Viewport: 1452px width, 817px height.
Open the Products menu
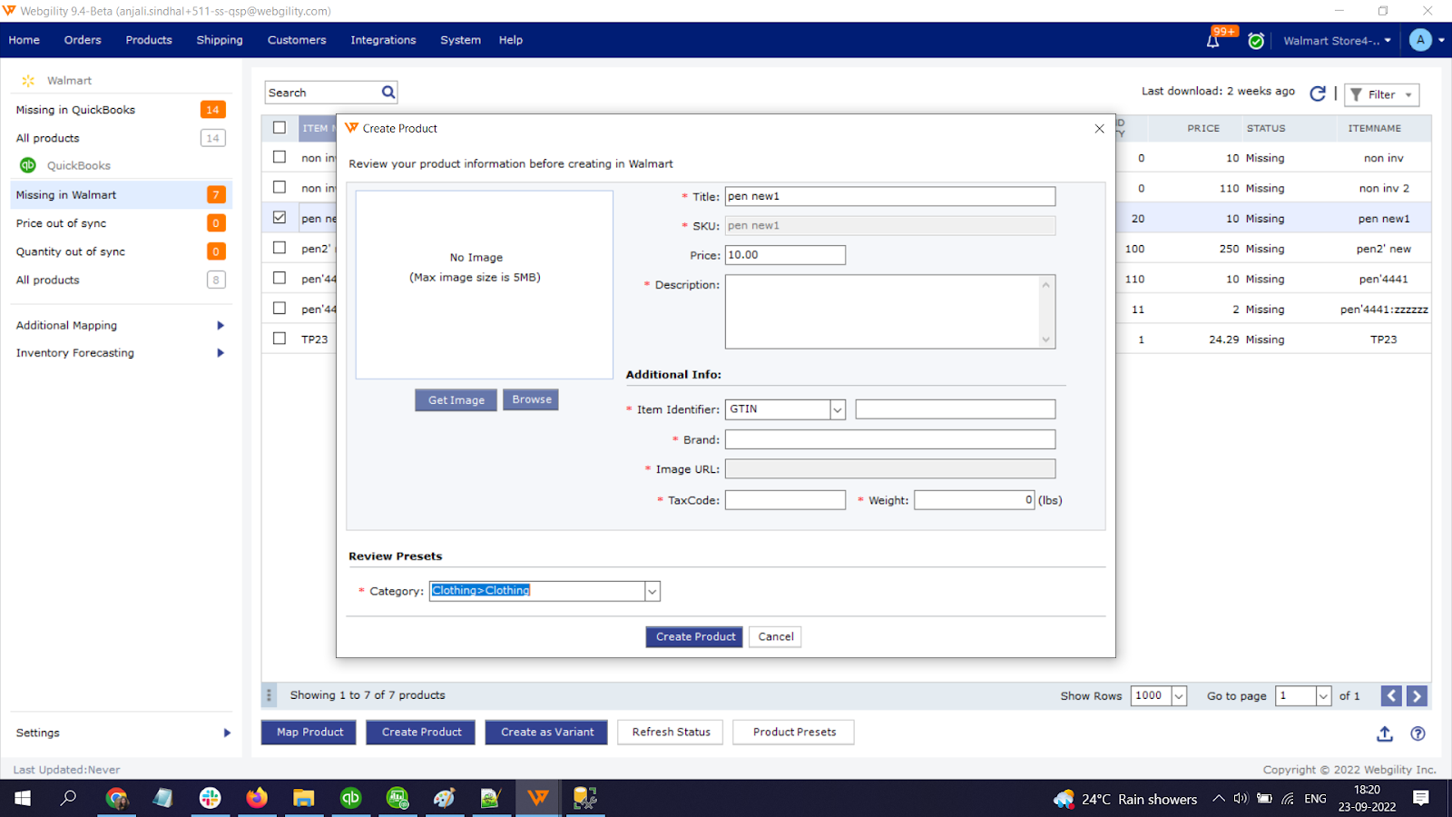pos(149,40)
